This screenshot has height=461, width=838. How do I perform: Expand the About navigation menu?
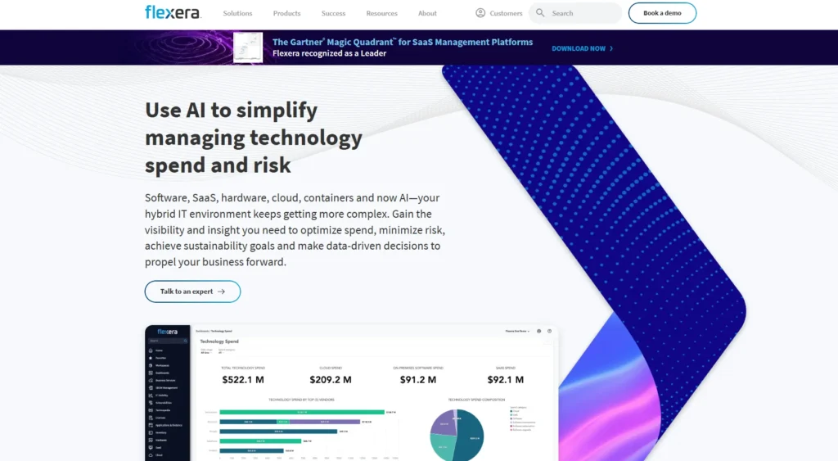pyautogui.click(x=427, y=13)
